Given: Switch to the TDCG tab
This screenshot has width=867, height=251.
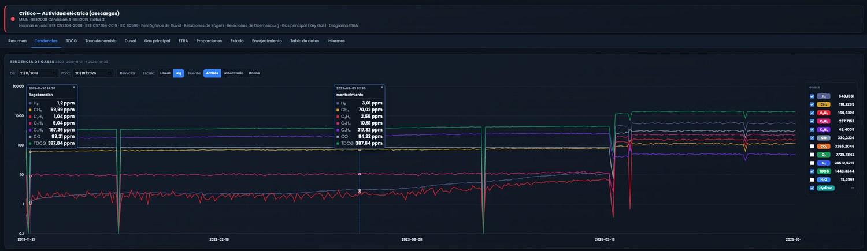Looking at the screenshot, I should 72,41.
